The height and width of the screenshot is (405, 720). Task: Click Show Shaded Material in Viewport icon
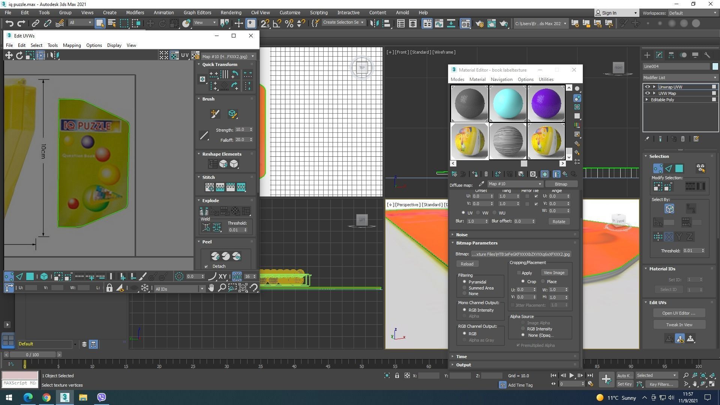click(x=545, y=174)
